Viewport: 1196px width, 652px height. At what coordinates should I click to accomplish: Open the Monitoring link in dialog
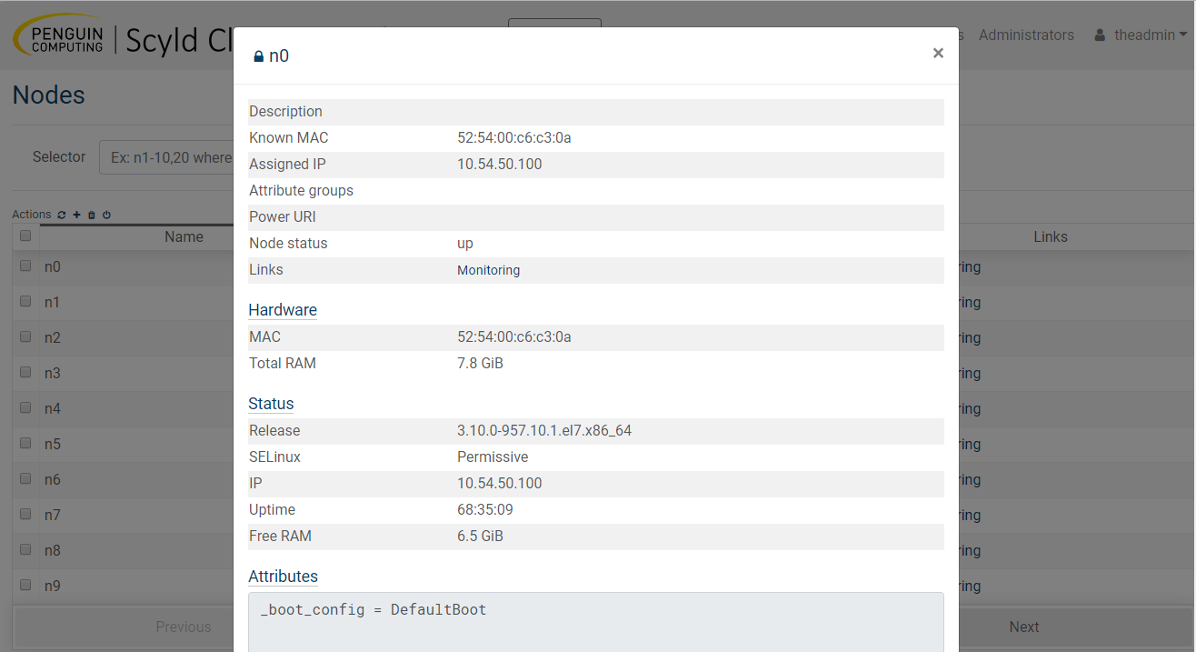488,270
